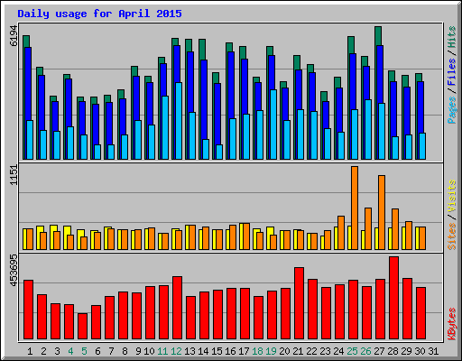Click green weekend day label 26
Viewport: 462px width, 361px height.
tap(365, 351)
